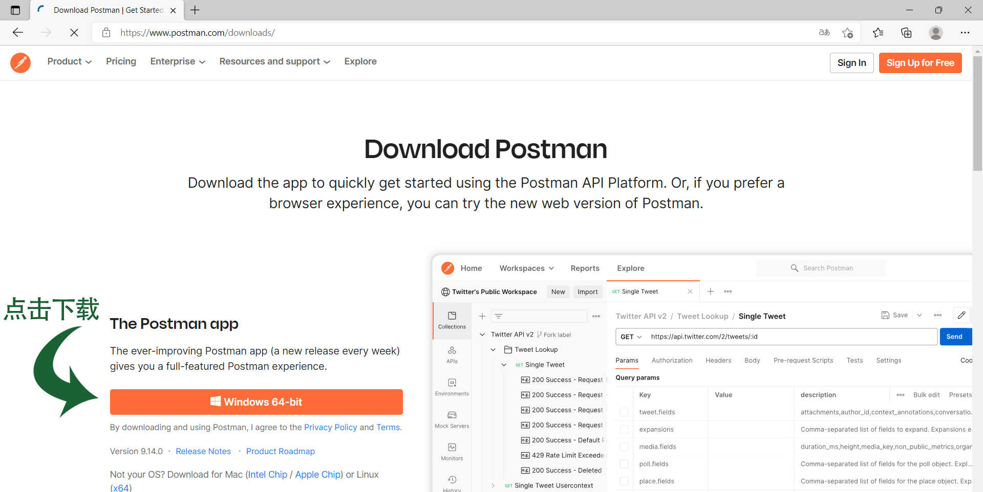
Task: Expand the Enterprise menu
Action: [178, 61]
